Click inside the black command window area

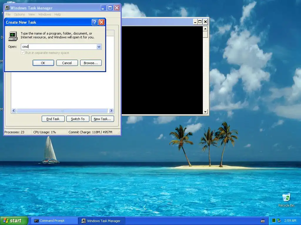162,70
